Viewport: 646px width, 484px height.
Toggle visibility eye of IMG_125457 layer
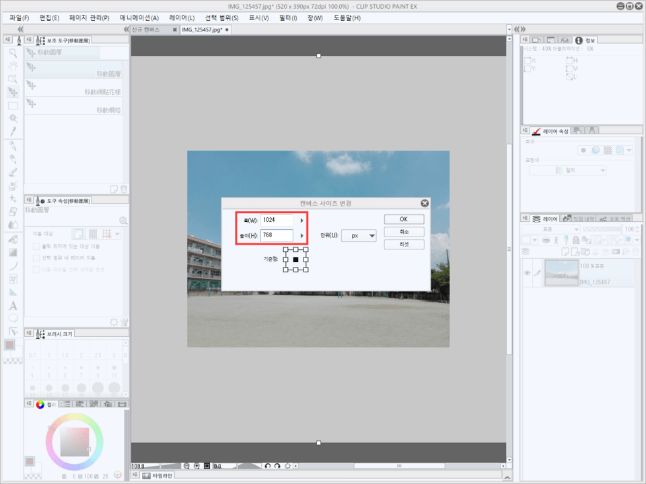527,273
